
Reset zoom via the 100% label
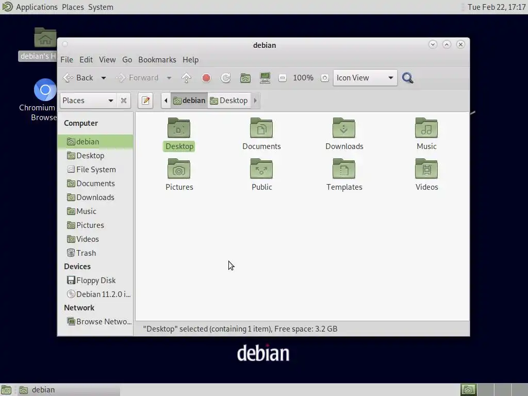[303, 78]
